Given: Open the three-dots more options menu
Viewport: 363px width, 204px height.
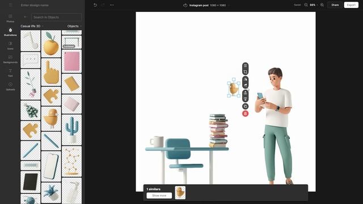Looking at the screenshot, I should 112,5.
